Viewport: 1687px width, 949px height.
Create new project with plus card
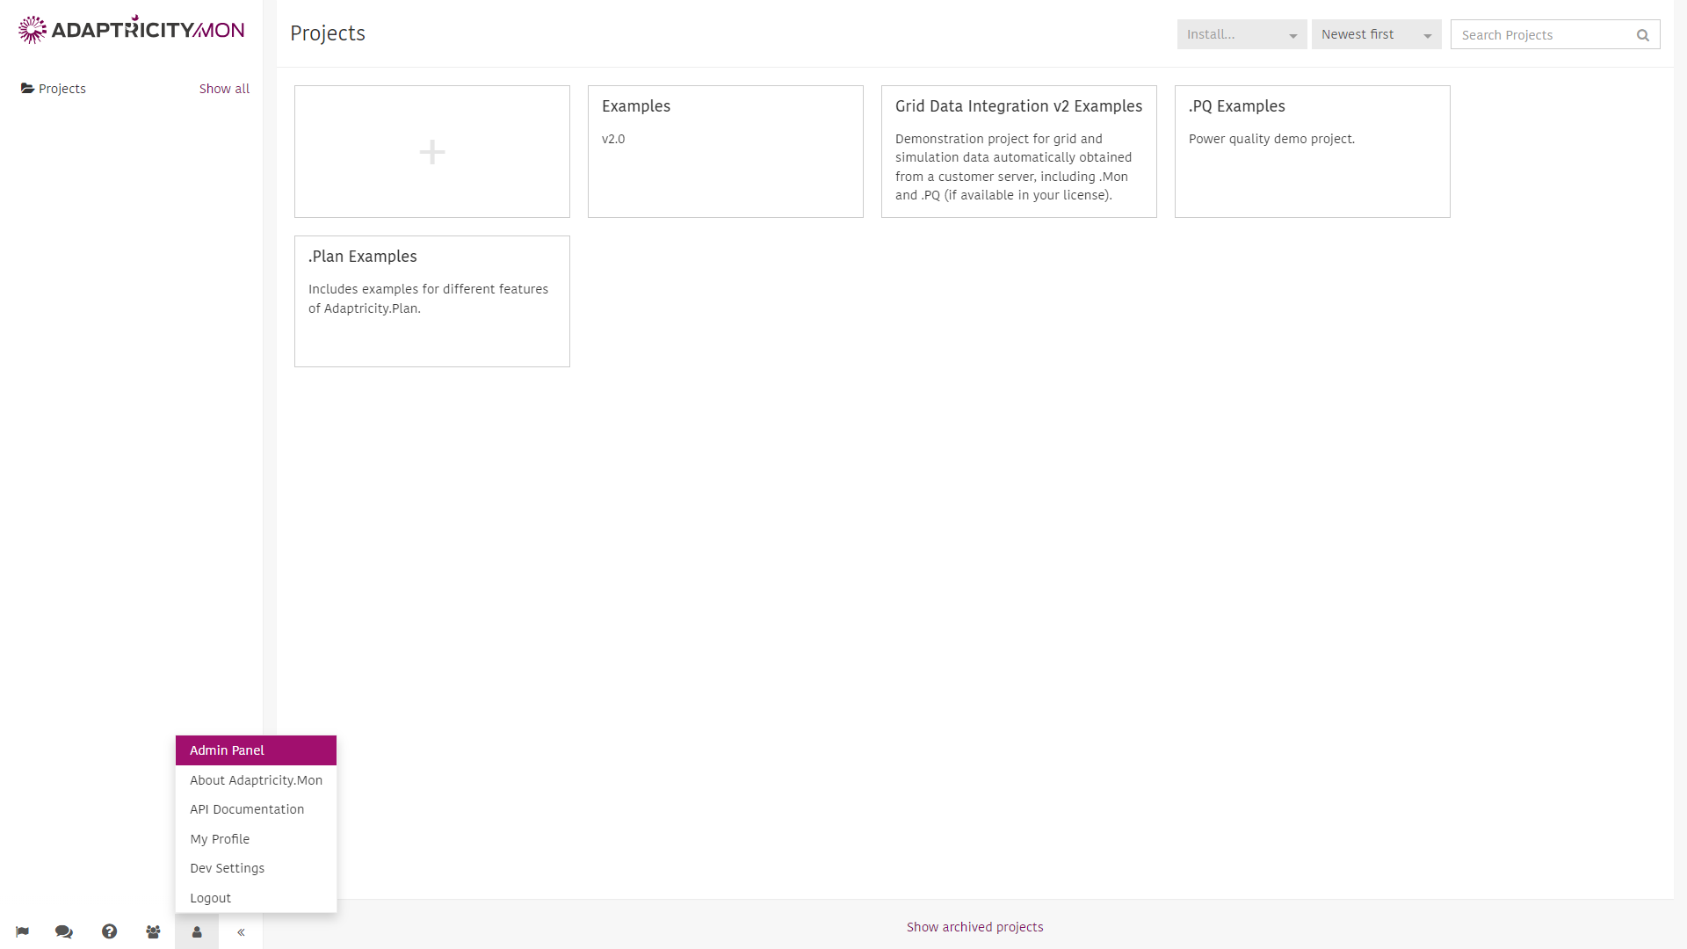(432, 151)
